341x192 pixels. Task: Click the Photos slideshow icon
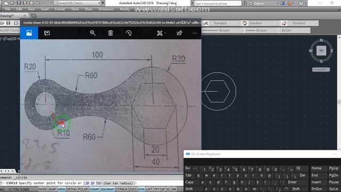coord(47,33)
